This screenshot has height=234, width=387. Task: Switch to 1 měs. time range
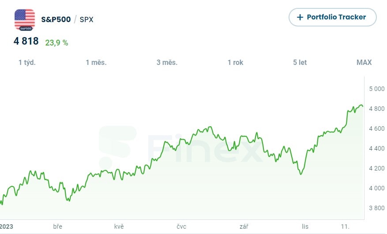click(96, 62)
